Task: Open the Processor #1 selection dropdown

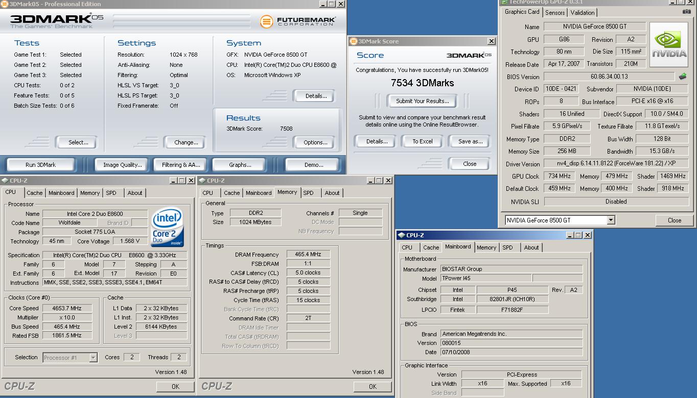Action: tap(93, 358)
